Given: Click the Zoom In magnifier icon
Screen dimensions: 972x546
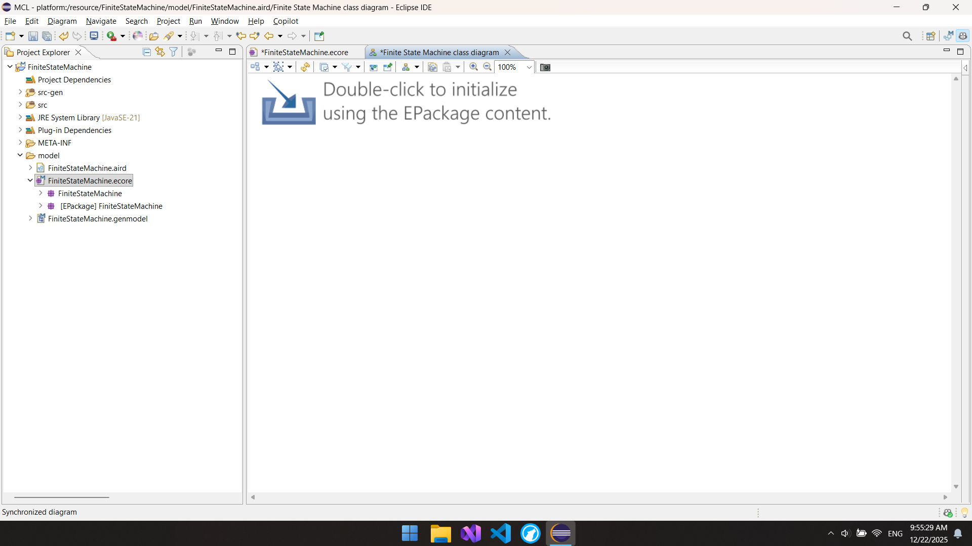Looking at the screenshot, I should coord(473,67).
